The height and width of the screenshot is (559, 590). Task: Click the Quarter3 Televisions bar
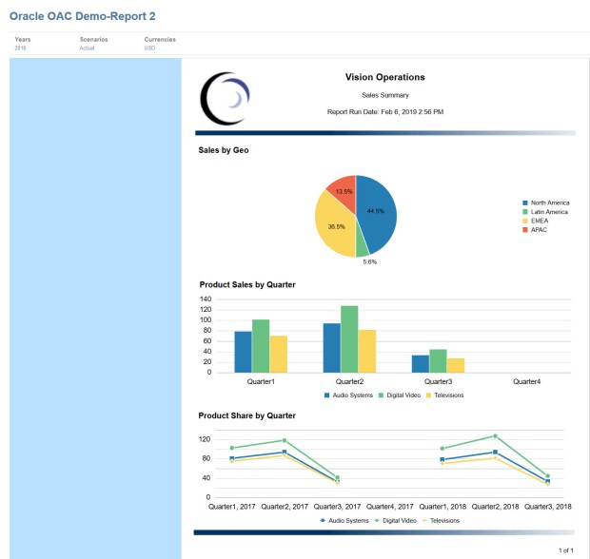tap(456, 365)
